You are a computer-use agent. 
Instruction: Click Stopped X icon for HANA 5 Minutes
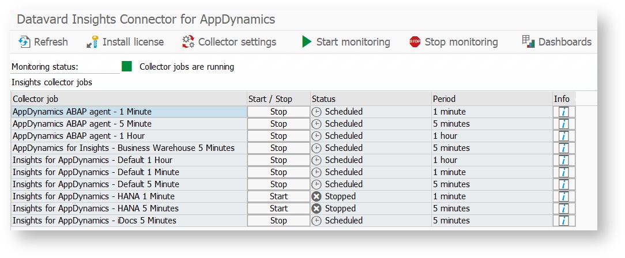pyautogui.click(x=317, y=208)
